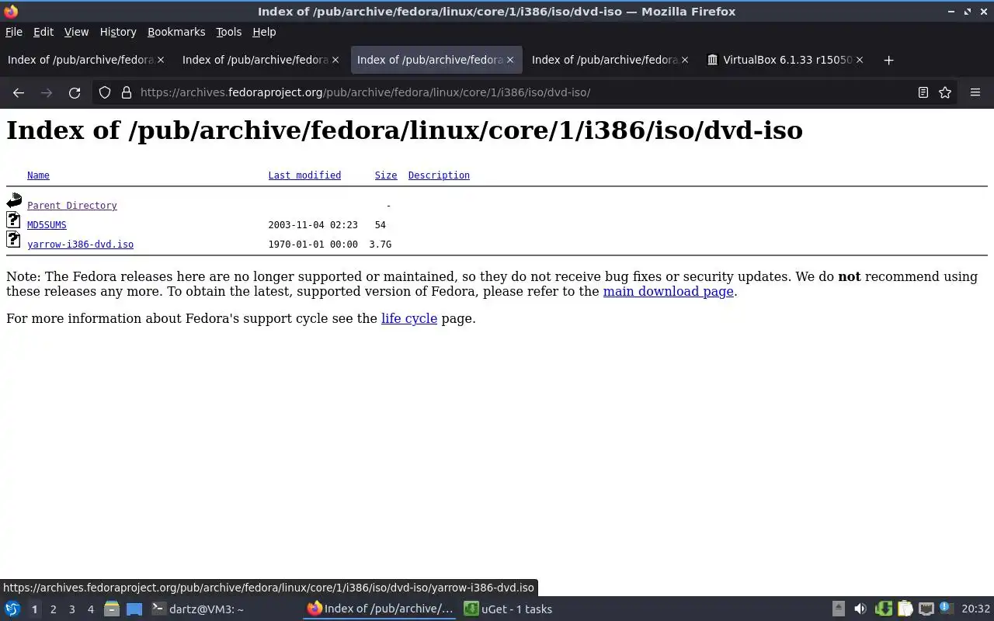Screen dimensions: 994x621
Task: Click the 20:32 taskbar clock
Action: click(x=975, y=609)
